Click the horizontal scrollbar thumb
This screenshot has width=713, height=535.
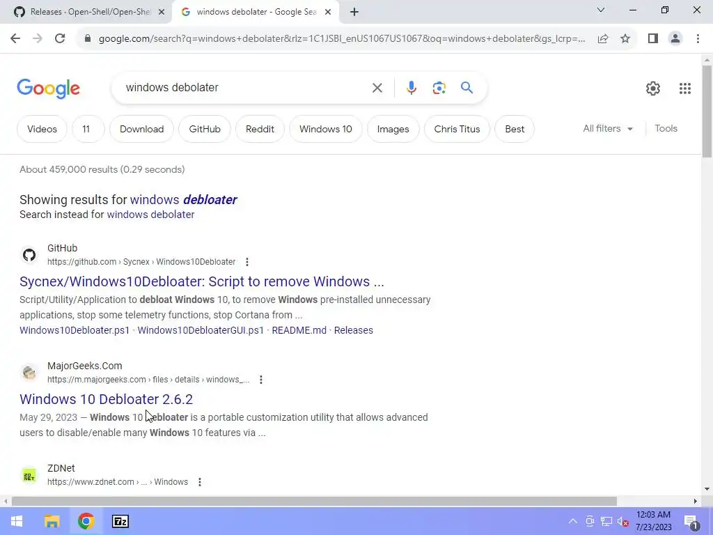point(314,502)
